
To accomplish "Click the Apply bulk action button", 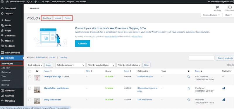I will tap(49, 65).
